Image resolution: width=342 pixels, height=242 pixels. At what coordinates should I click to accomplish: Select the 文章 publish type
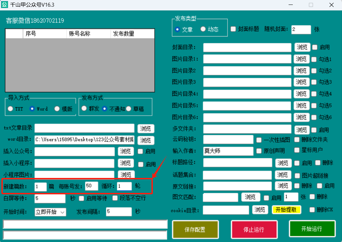coord(177,29)
